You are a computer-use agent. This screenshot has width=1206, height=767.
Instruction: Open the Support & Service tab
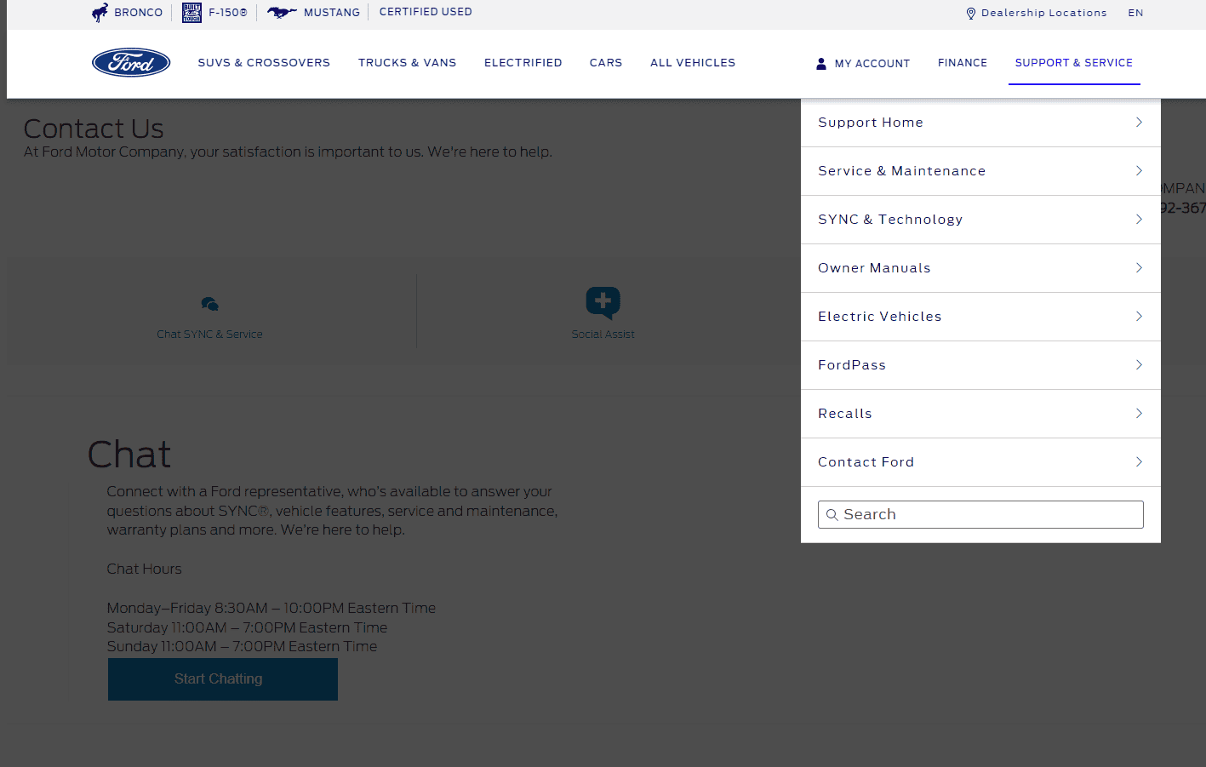1074,63
